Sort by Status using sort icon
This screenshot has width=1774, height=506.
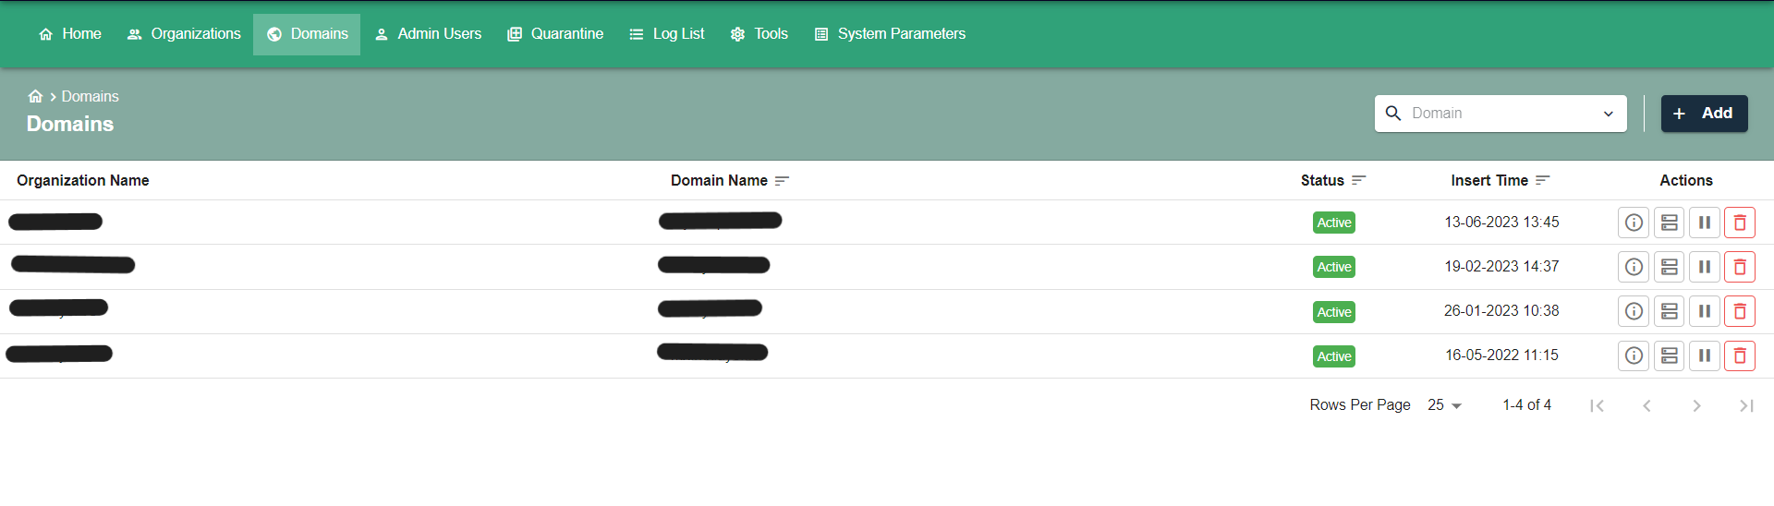[x=1358, y=181]
